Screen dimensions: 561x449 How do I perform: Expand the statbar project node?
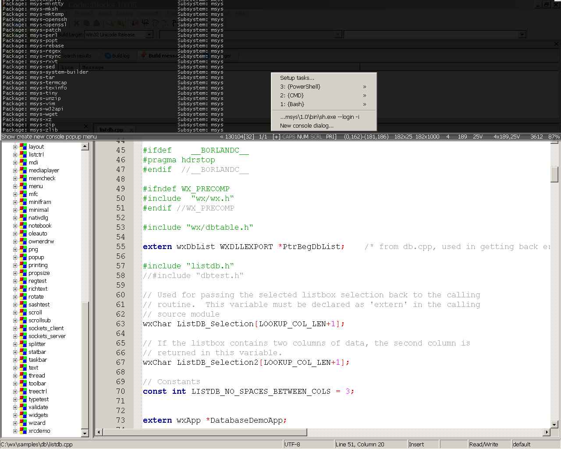[15, 352]
